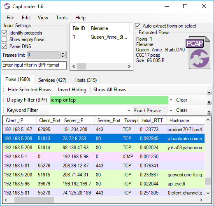Clear the Display Filter (BPF)

[181, 100]
